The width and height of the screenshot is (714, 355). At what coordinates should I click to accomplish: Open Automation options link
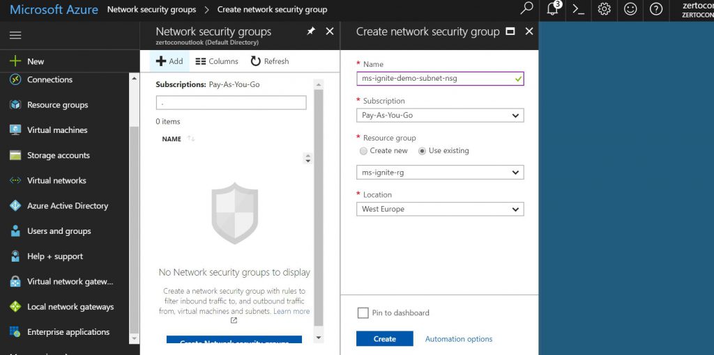click(459, 339)
